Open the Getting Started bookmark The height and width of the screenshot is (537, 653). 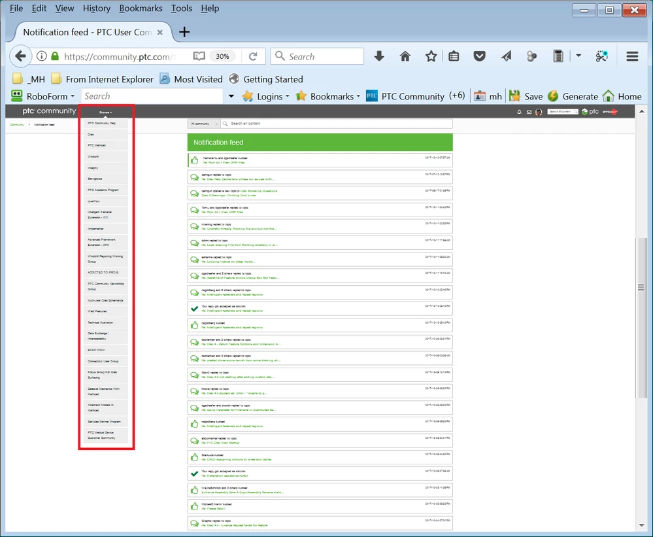click(x=266, y=78)
